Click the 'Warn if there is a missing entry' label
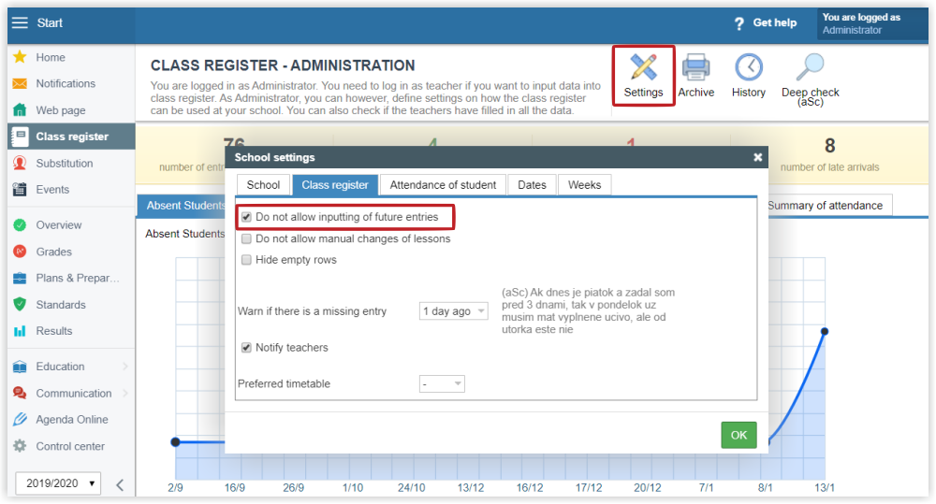 pos(313,311)
